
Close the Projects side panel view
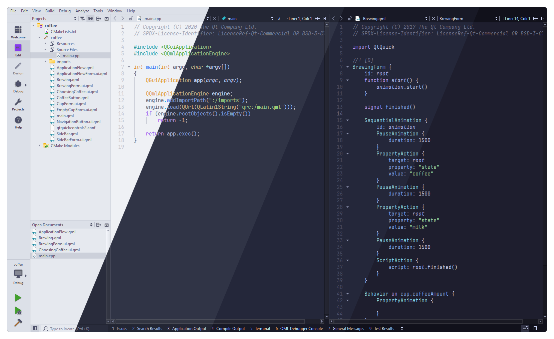(106, 19)
